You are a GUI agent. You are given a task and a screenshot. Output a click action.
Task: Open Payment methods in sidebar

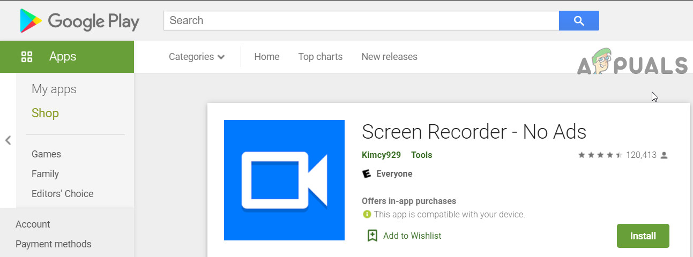(x=54, y=244)
